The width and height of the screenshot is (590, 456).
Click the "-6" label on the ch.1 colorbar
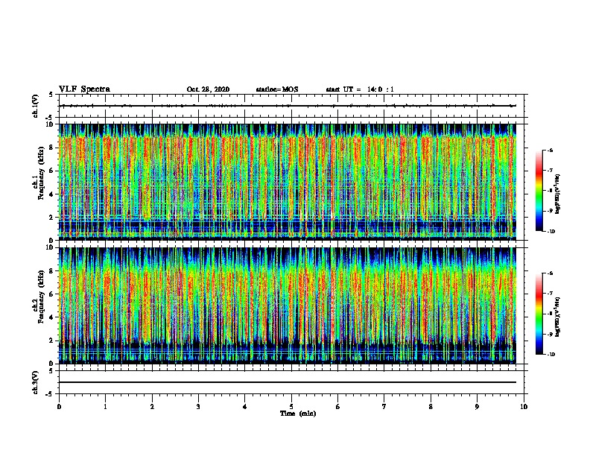(x=550, y=151)
